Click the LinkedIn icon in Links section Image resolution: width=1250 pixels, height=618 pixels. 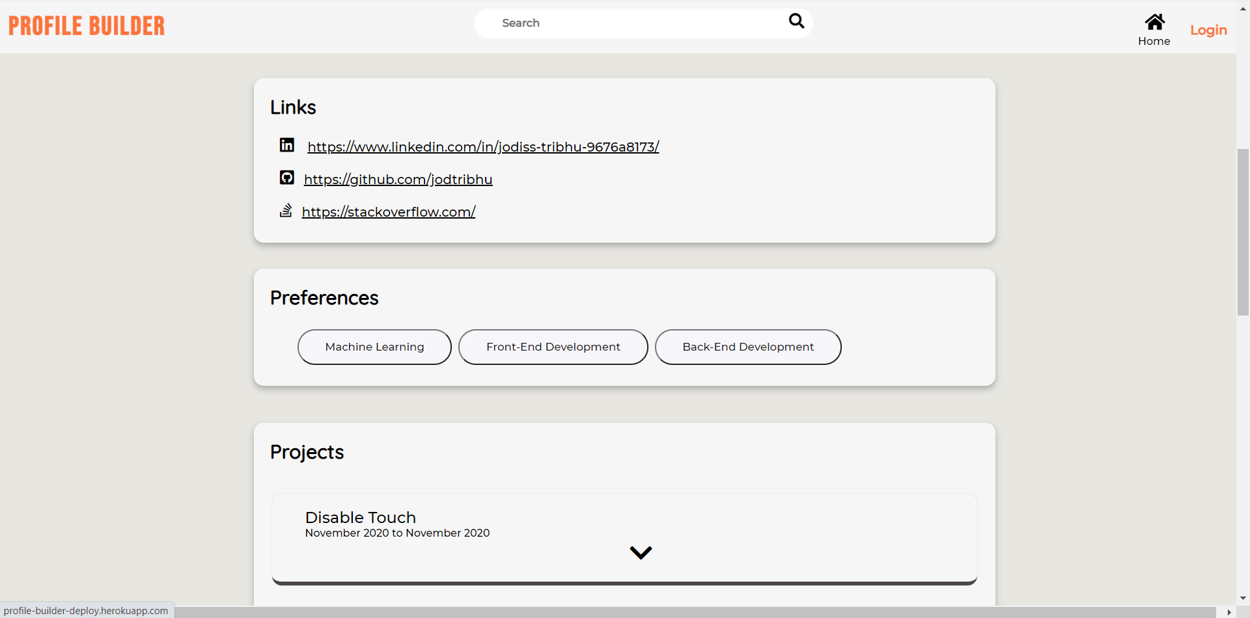286,145
